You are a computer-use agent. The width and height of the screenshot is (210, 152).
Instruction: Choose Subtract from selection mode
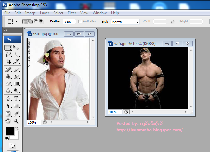36,21
